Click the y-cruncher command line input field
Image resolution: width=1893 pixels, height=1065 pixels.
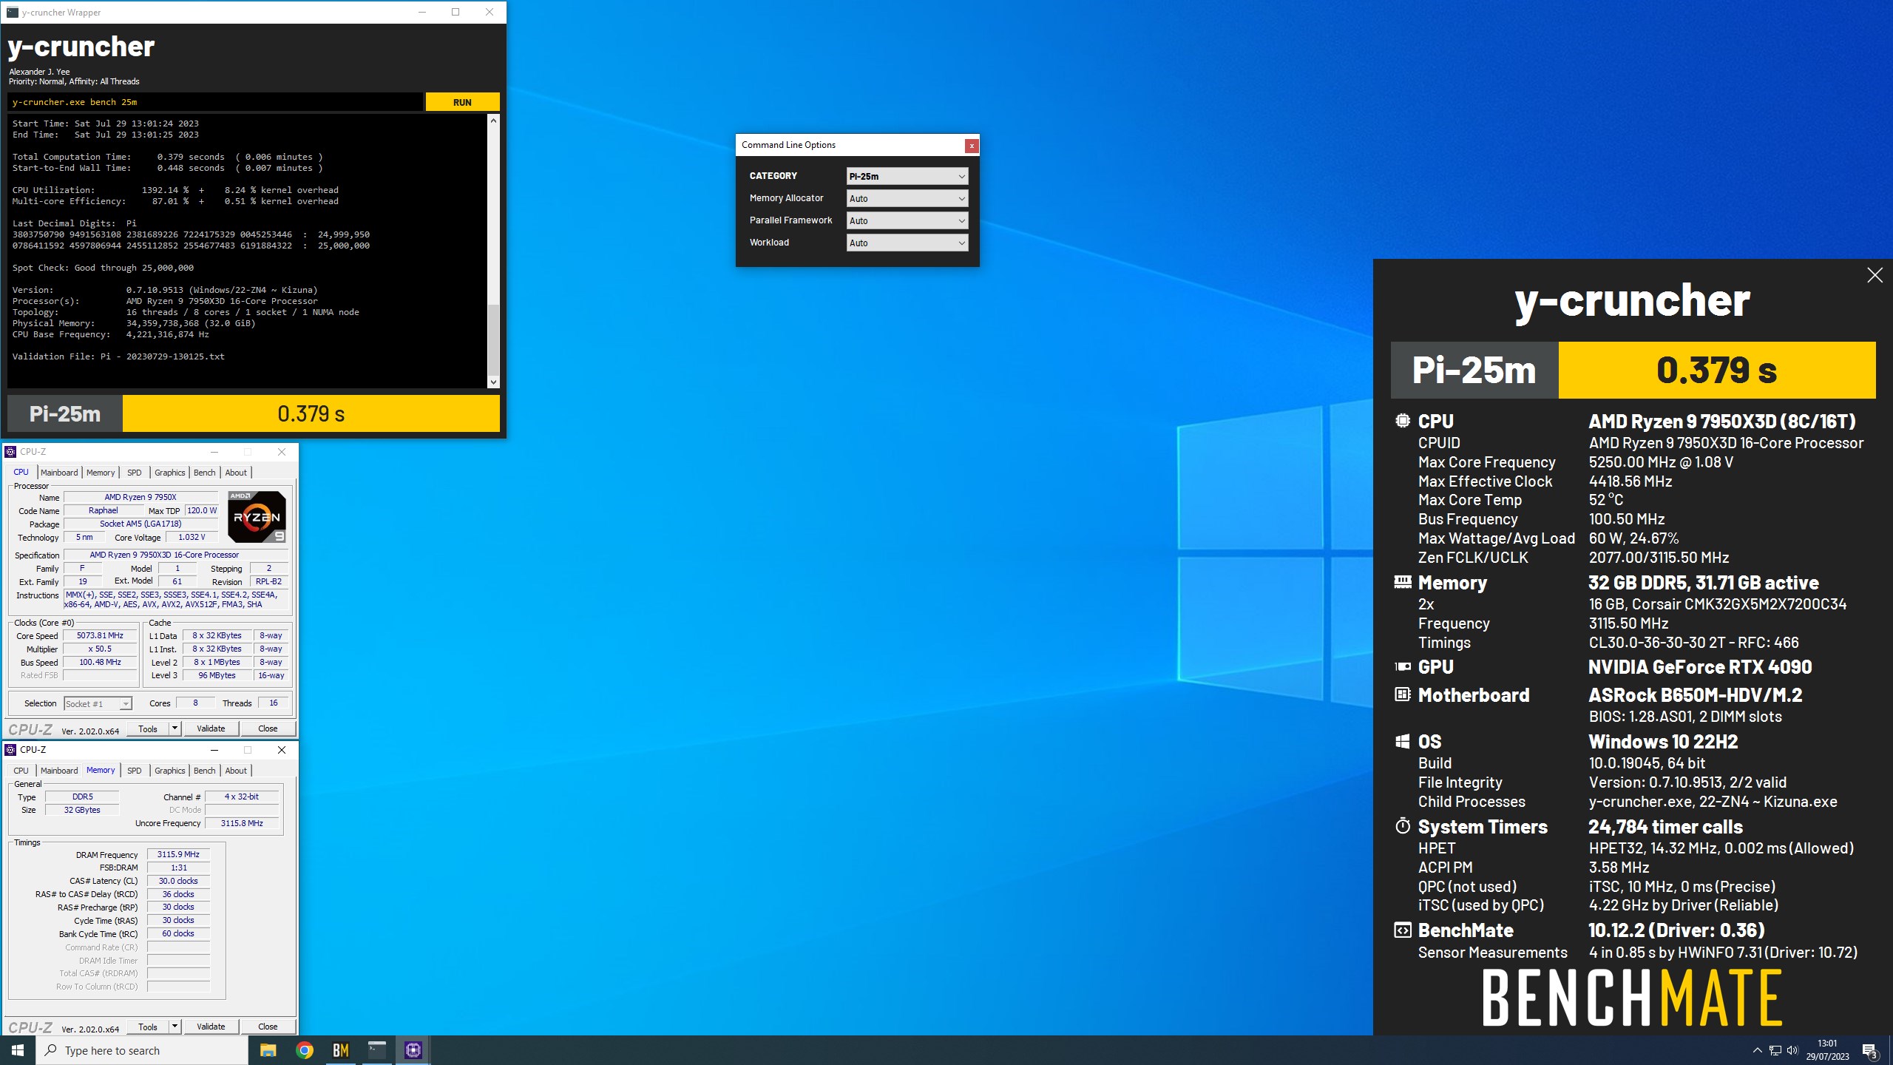215,102
